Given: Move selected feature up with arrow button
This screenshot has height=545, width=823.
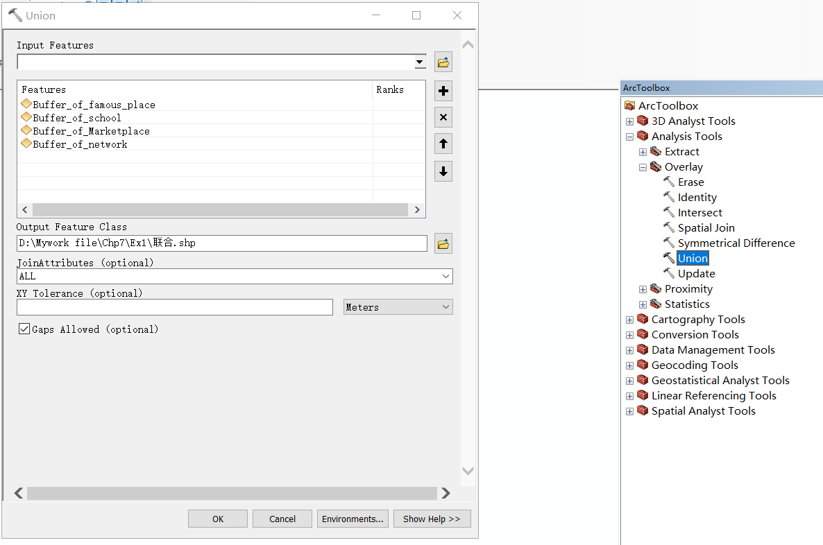Looking at the screenshot, I should [x=443, y=144].
